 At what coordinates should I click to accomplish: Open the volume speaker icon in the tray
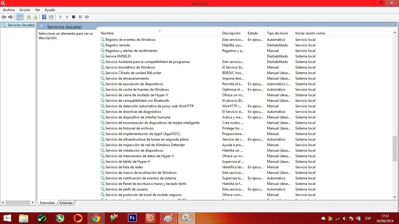(345, 218)
